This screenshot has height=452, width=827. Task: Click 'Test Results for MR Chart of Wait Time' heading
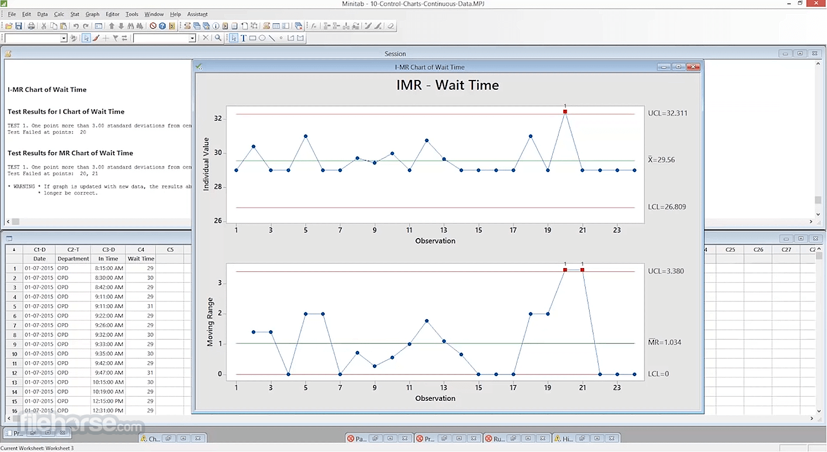[x=70, y=153]
